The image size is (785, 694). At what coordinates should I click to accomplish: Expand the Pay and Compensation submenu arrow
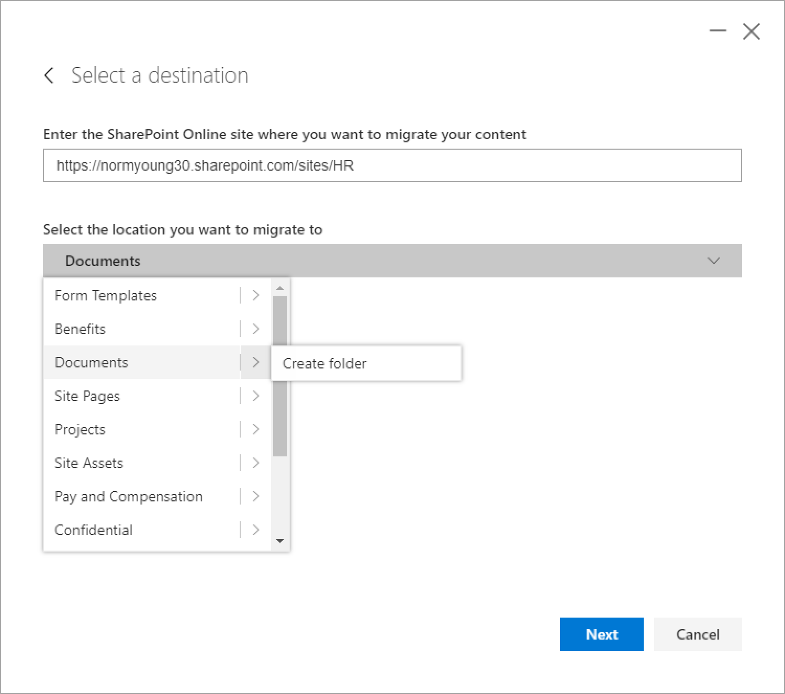click(256, 496)
